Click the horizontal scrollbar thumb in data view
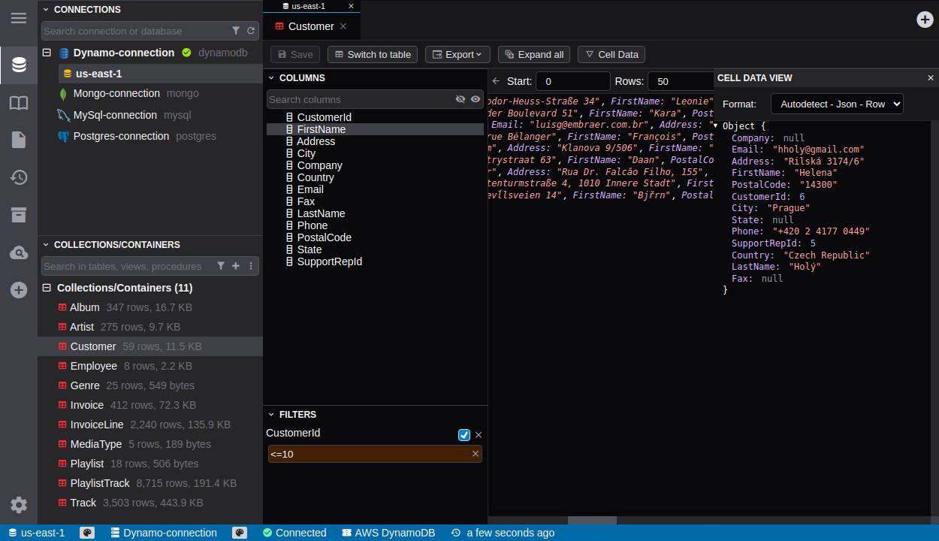 592,520
